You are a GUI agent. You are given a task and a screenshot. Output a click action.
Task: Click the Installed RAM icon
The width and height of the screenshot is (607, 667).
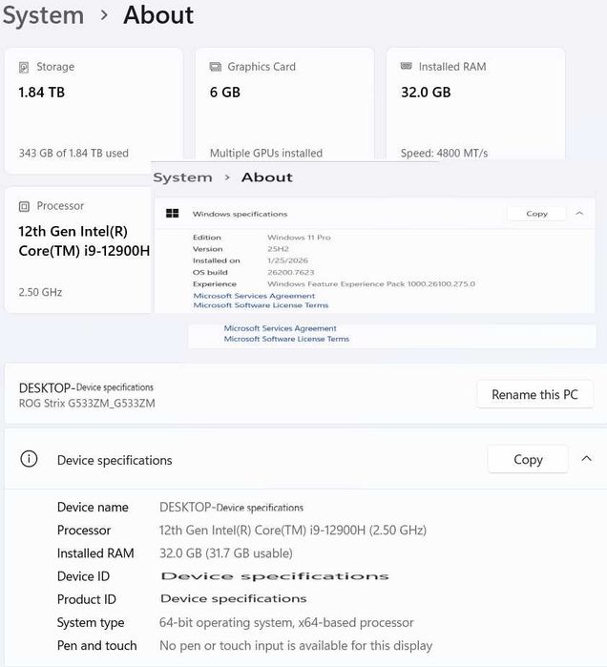[407, 66]
